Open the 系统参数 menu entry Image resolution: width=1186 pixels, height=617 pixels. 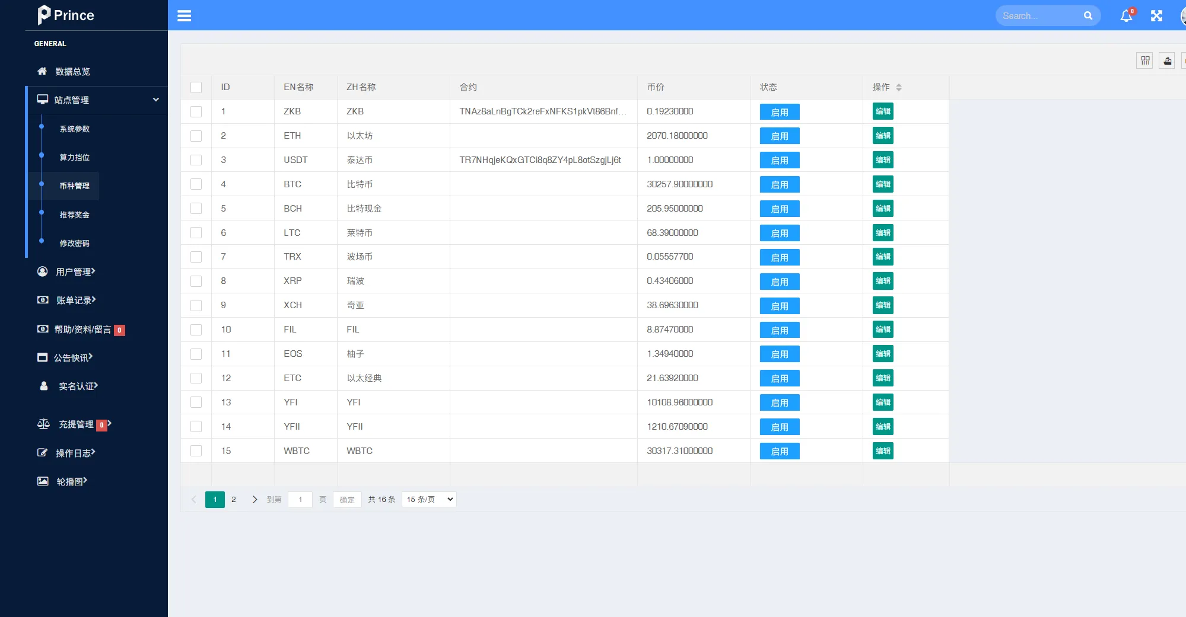74,129
